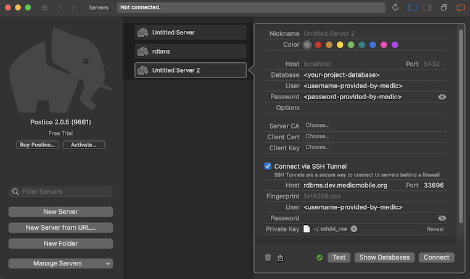The image size is (470, 279).
Task: Delete server with trash icon
Action: click(x=268, y=257)
